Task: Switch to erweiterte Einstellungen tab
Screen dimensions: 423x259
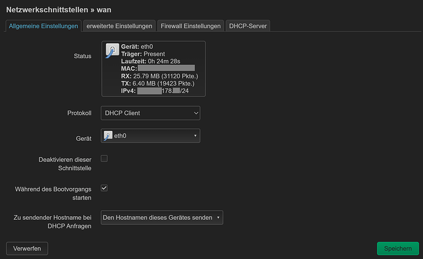Action: [119, 26]
